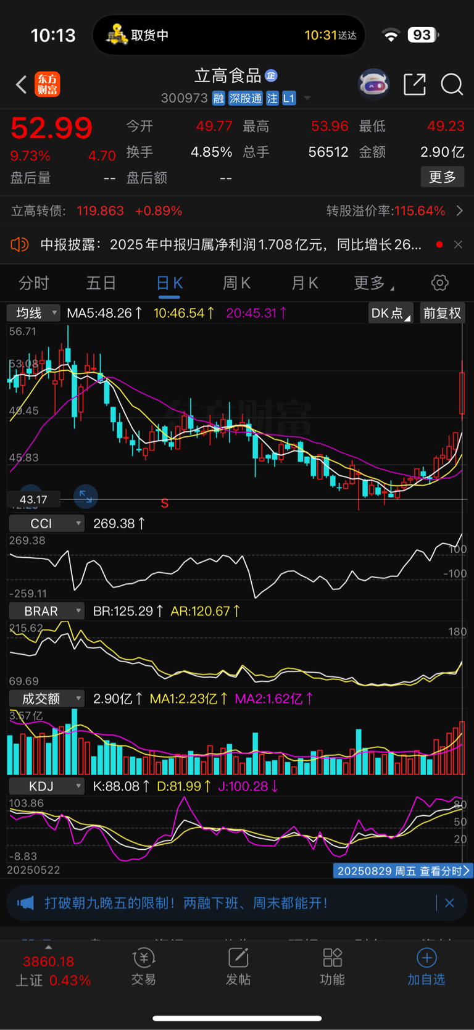This screenshot has width=474, height=1030.
Task: Tap the 取货中 delivery live activity
Action: (x=229, y=35)
